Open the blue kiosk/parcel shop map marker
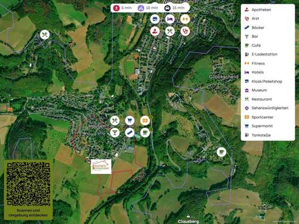The height and width of the screenshot is (224, 299). 155,19
